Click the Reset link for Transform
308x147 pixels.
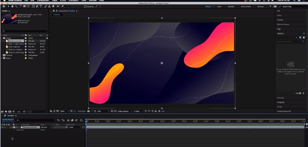(x=42, y=130)
